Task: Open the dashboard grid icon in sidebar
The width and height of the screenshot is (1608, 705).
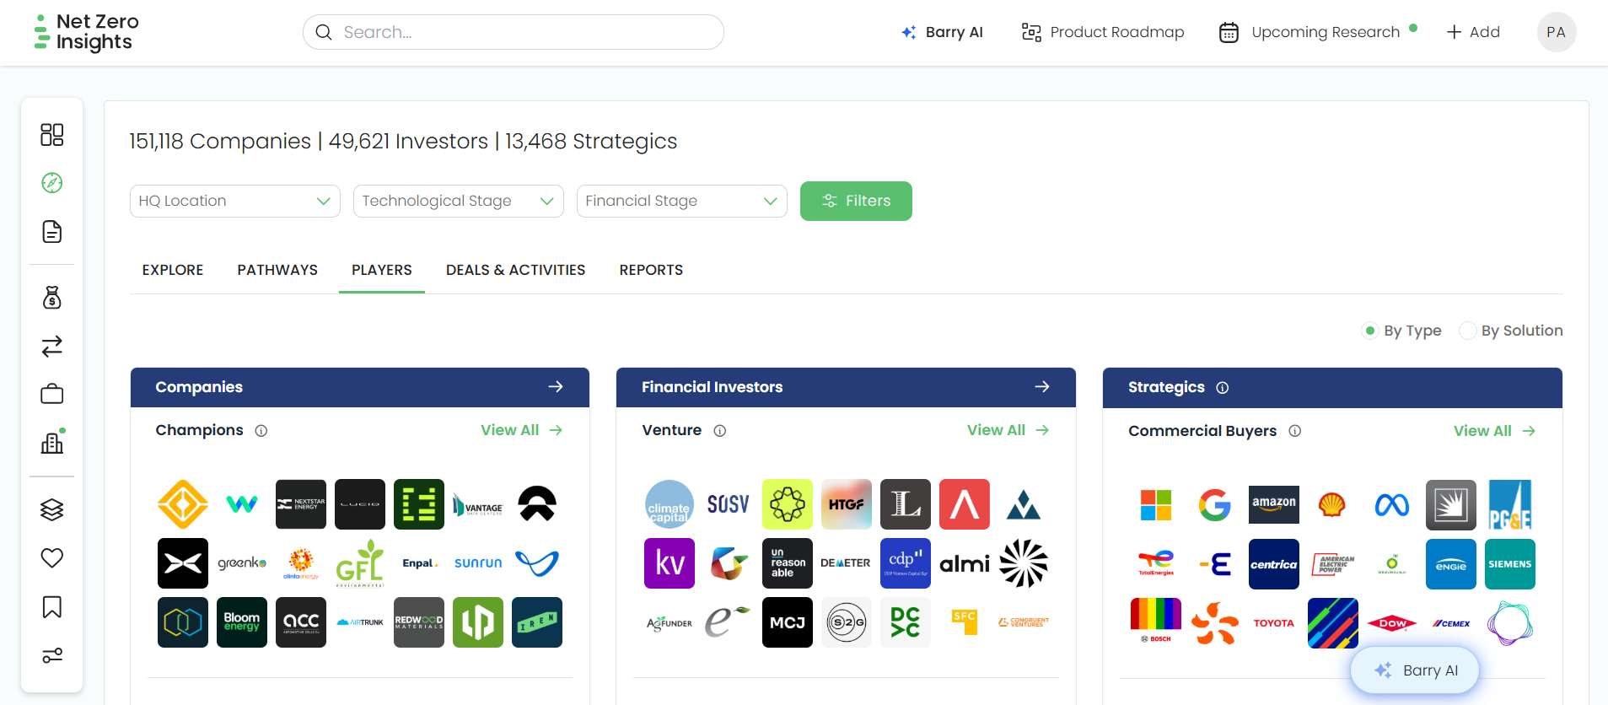Action: 52,135
